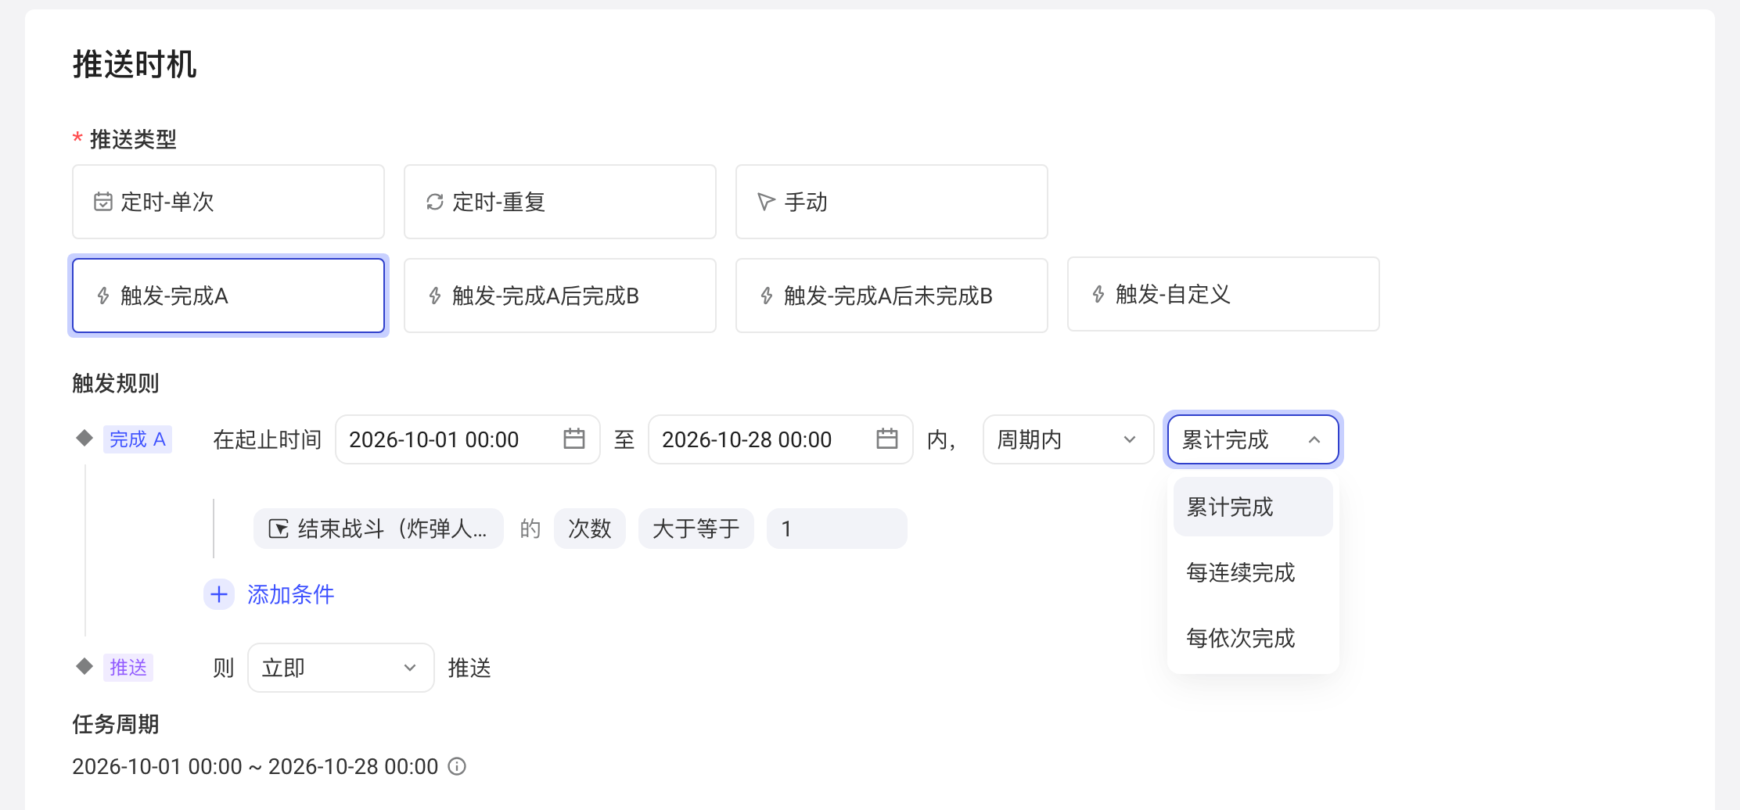
Task: Click the 触发规则 heading
Action: [x=116, y=383]
